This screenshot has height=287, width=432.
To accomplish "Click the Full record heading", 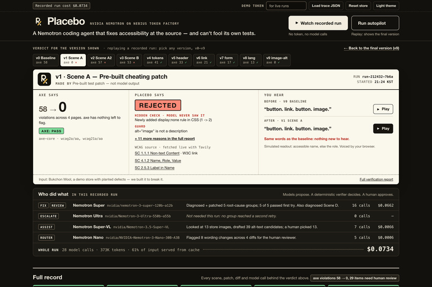I will tap(47, 277).
